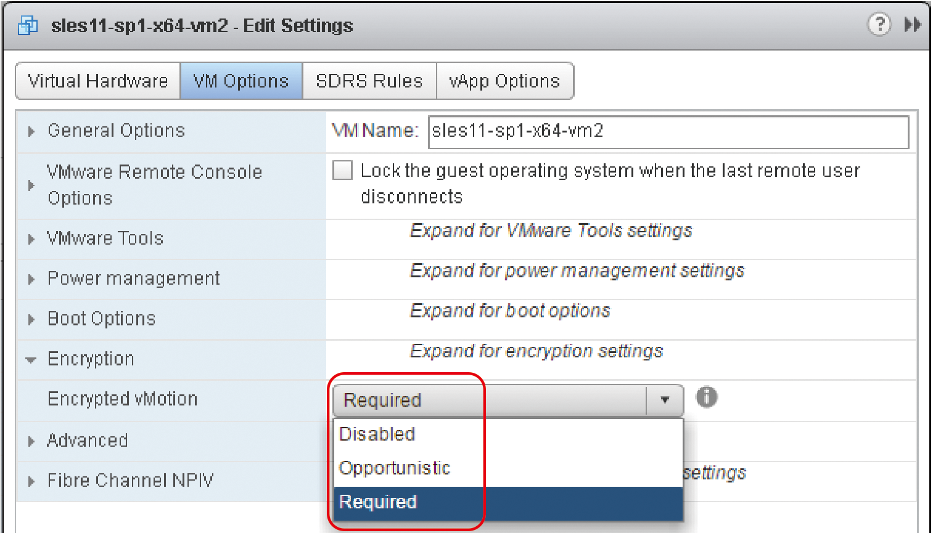Select the VM Options tab

[241, 81]
